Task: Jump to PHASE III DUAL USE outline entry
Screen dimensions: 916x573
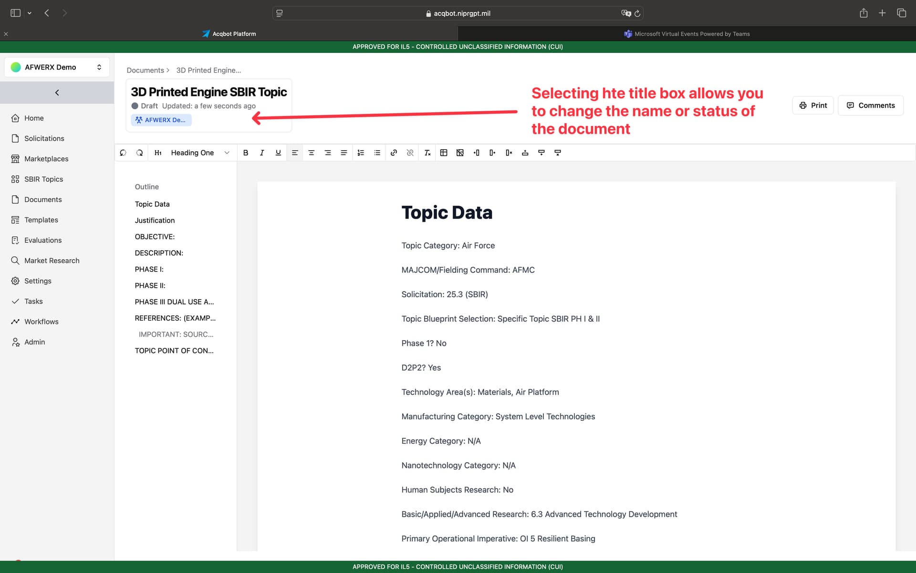Action: 174,302
